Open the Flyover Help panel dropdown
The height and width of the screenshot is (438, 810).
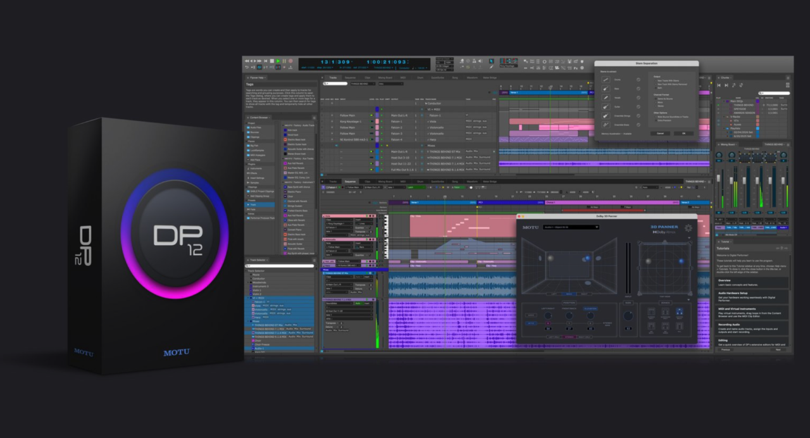pyautogui.click(x=265, y=78)
